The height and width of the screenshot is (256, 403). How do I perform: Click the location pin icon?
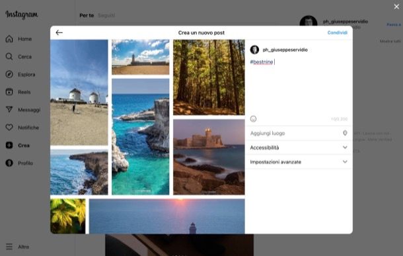pos(345,133)
